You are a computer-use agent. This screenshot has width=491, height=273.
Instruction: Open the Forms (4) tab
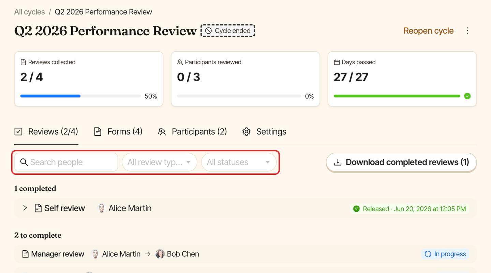118,132
